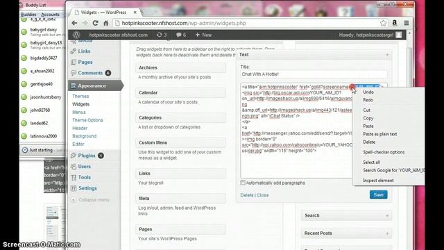Screen dimensions: 444x250
Task: Reload the page with refresh icon
Action: click(96, 23)
